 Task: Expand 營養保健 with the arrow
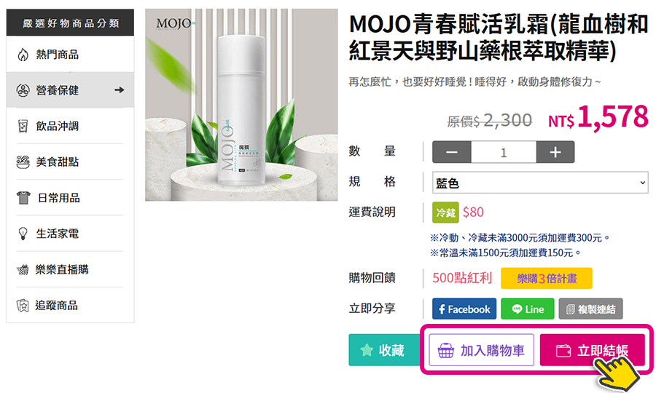(x=120, y=90)
